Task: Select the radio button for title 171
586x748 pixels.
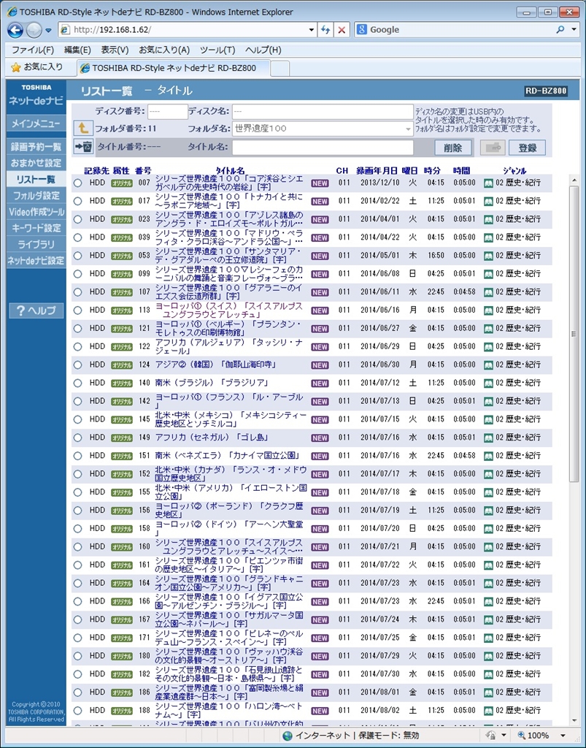Action: (77, 638)
